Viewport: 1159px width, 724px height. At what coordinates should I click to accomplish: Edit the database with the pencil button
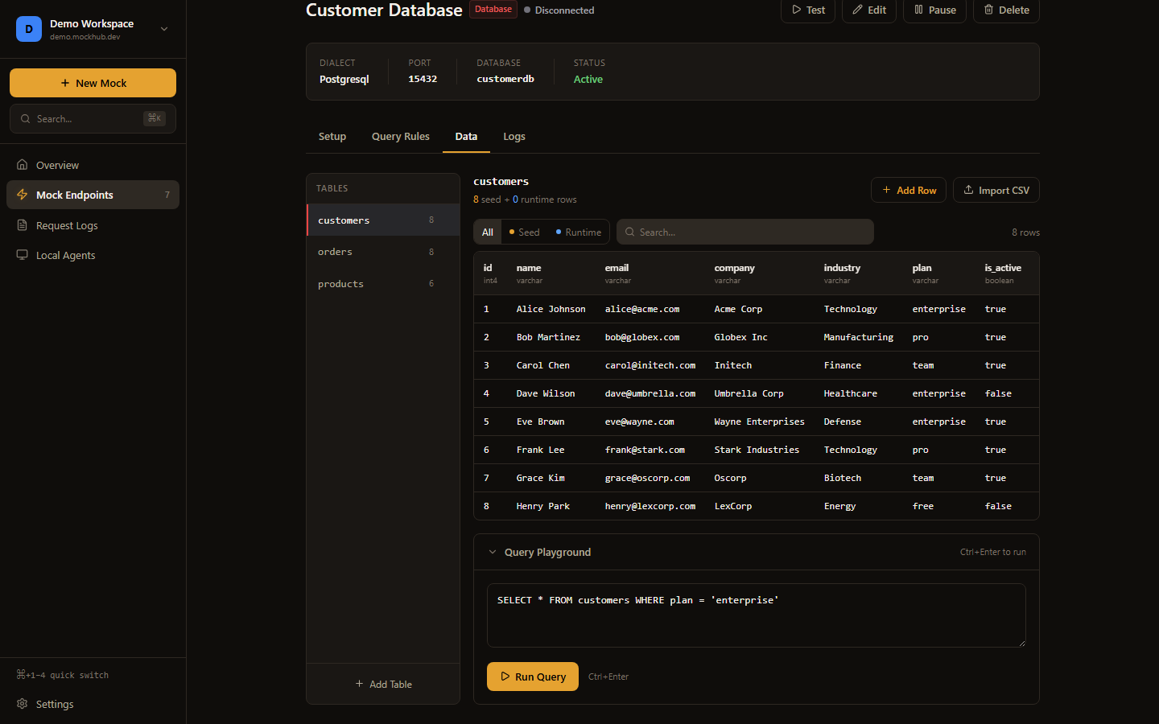[x=868, y=10]
